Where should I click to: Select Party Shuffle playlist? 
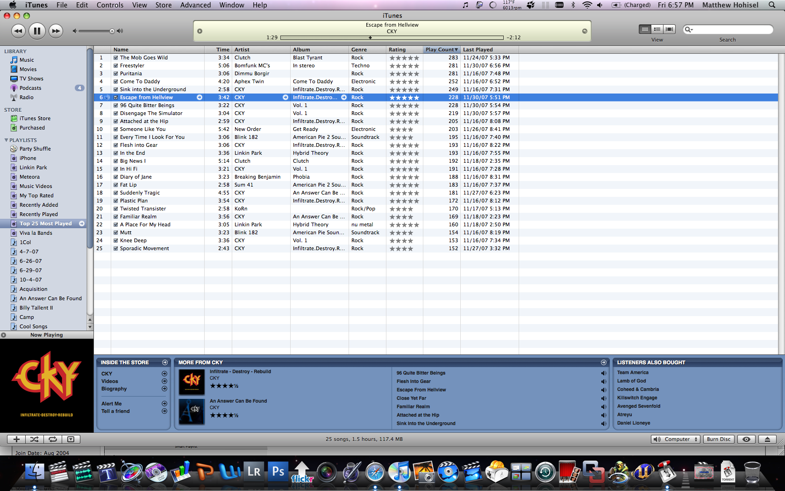pos(35,149)
